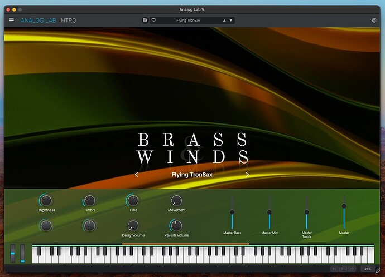Click the unlabeled knob beneath Brightness
385x277 pixels.
tap(46, 226)
